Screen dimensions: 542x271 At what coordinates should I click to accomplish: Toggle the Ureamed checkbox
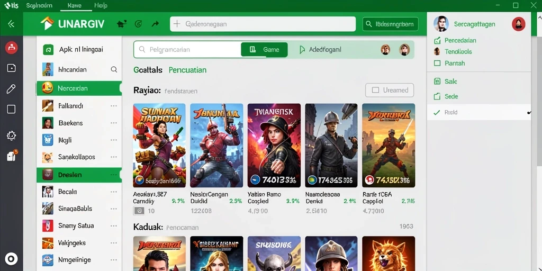coord(375,90)
